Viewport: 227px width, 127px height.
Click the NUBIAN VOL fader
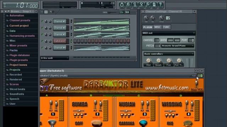[x=148, y=105]
